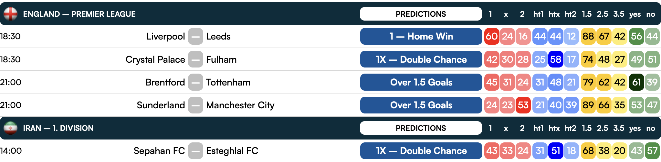The width and height of the screenshot is (661, 162).
Task: Click the red 60 home-win percentage for Liverpool
Action: tap(492, 36)
